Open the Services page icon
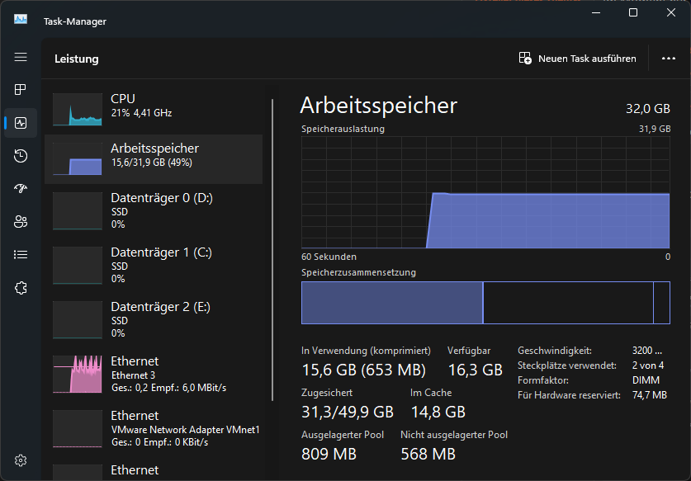Image resolution: width=691 pixels, height=481 pixels. (21, 287)
